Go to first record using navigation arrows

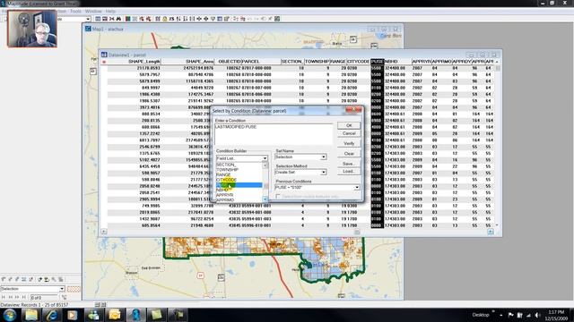click(4, 297)
